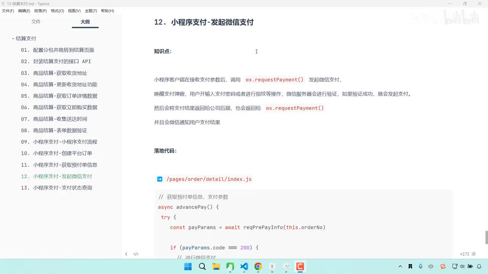The height and width of the screenshot is (274, 488).
Task: Open the Typora taskbar icon
Action: click(272, 266)
